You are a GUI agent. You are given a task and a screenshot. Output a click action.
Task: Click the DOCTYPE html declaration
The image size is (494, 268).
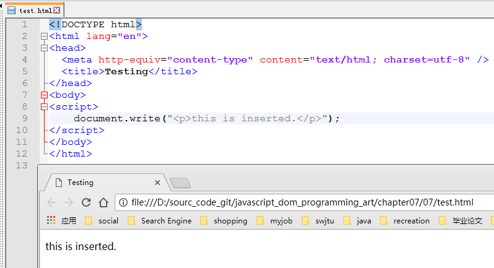(x=95, y=25)
